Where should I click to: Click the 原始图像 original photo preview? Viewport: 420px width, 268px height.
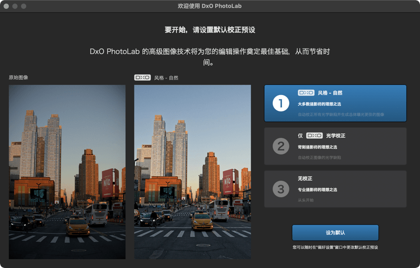(67, 172)
